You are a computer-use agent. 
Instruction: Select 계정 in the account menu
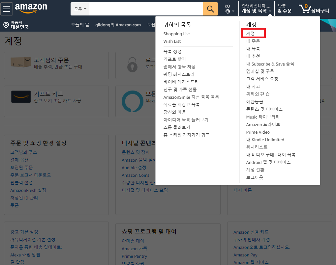click(250, 33)
